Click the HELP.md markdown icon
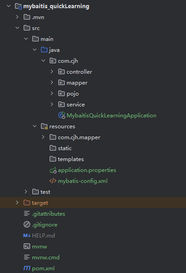Image resolution: width=186 pixels, height=273 pixels. (x=27, y=236)
